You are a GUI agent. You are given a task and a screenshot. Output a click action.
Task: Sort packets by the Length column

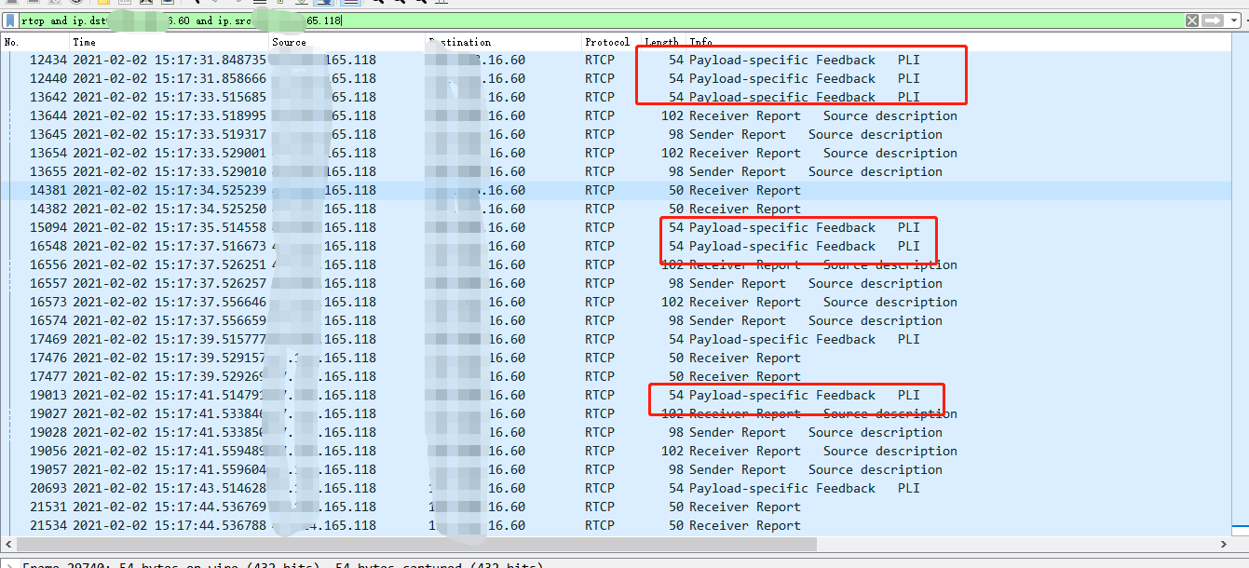(x=661, y=42)
